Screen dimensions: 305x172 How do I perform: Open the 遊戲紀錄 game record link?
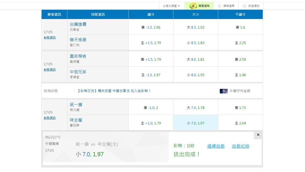(240, 146)
